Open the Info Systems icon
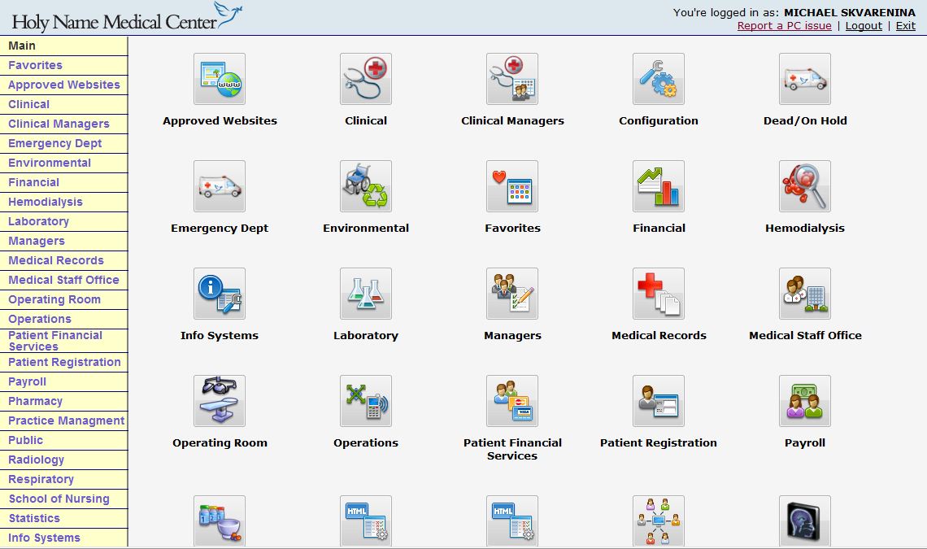927x549 pixels. (220, 294)
